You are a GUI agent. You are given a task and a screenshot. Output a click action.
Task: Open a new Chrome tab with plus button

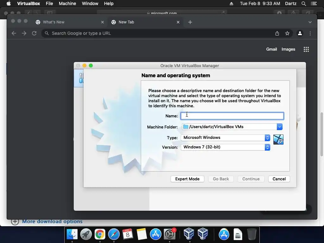coord(190,22)
